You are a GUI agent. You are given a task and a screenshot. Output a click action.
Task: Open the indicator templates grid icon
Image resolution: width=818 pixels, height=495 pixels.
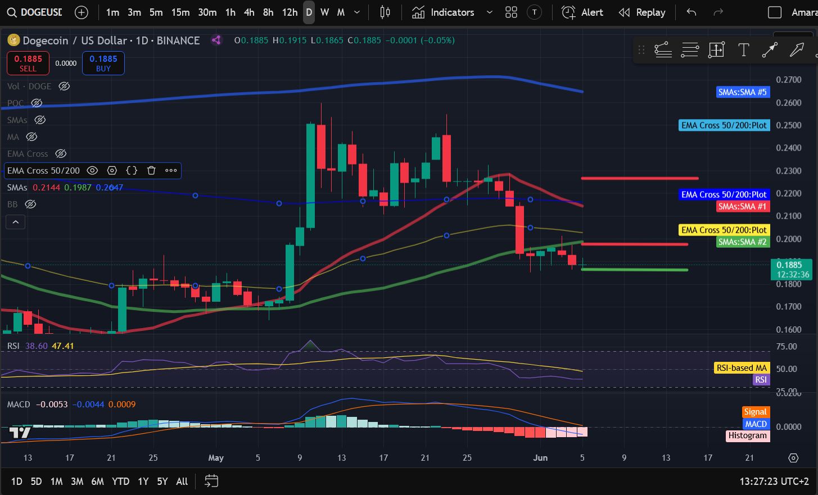click(511, 12)
